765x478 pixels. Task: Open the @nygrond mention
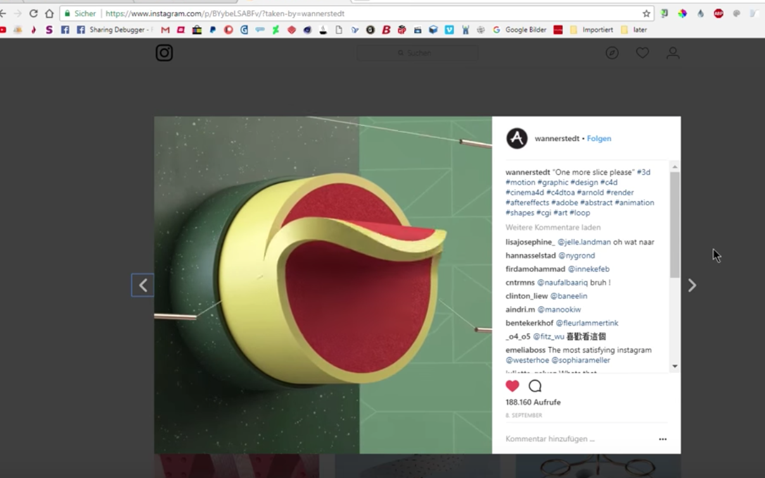pos(576,255)
